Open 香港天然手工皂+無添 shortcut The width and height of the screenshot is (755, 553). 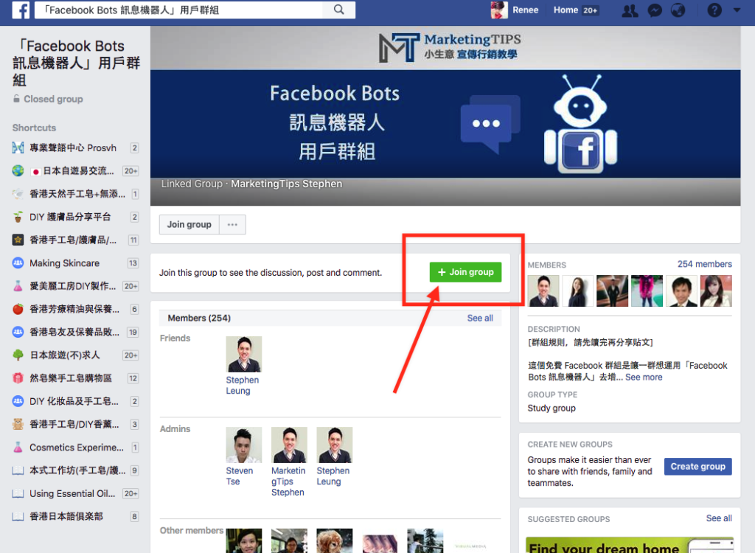[77, 194]
